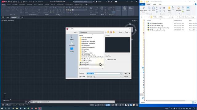Select the Desktop shortcut in the places bar
The image size is (197, 110).
tap(72, 50)
